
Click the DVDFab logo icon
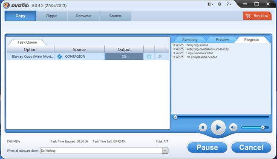pos(6,5)
